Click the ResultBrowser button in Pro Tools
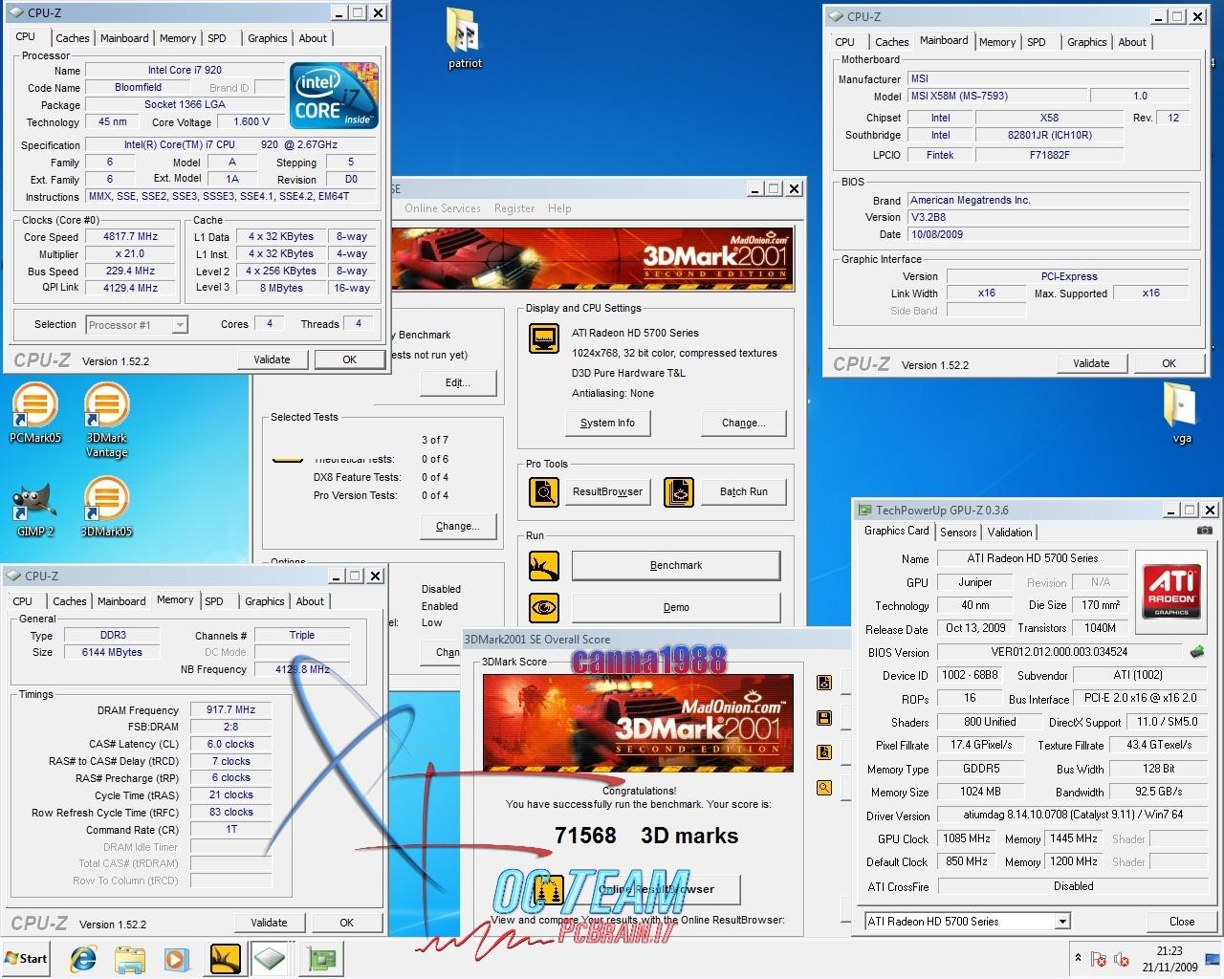1224x979 pixels. 607,491
